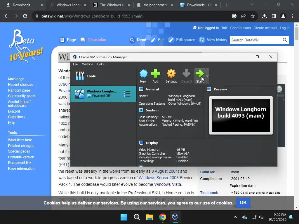Click the Timebomb infobox link
This screenshot has height=224, width=299.
coord(209,192)
